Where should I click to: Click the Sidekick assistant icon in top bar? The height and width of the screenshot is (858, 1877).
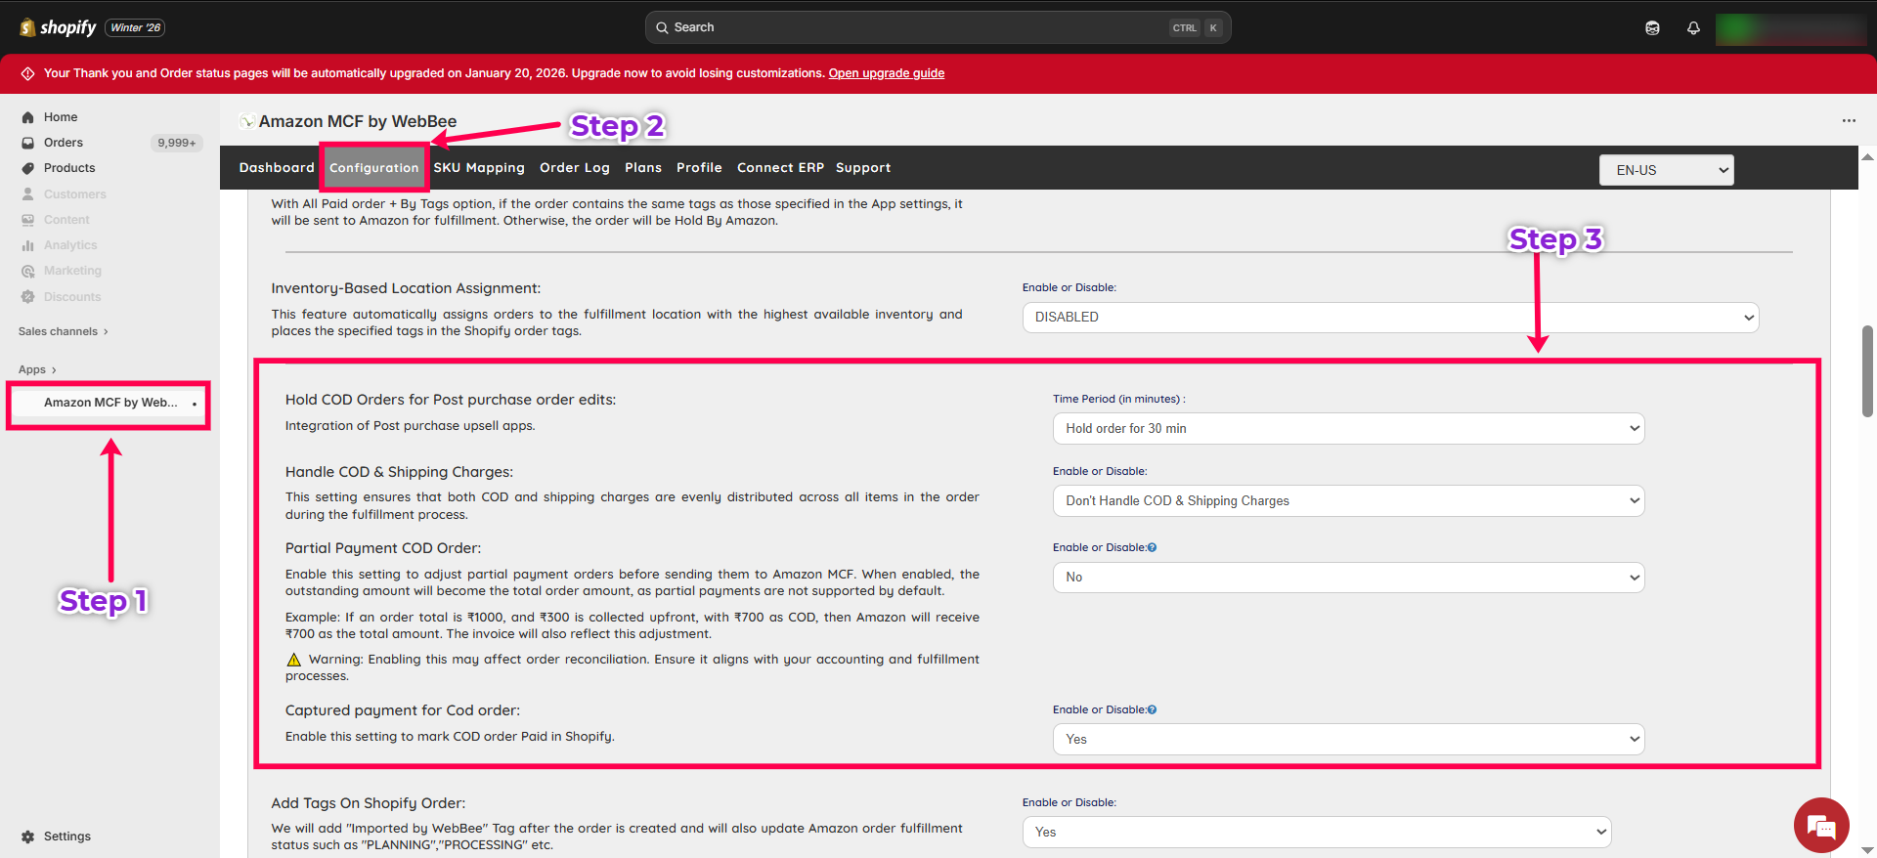(x=1652, y=28)
